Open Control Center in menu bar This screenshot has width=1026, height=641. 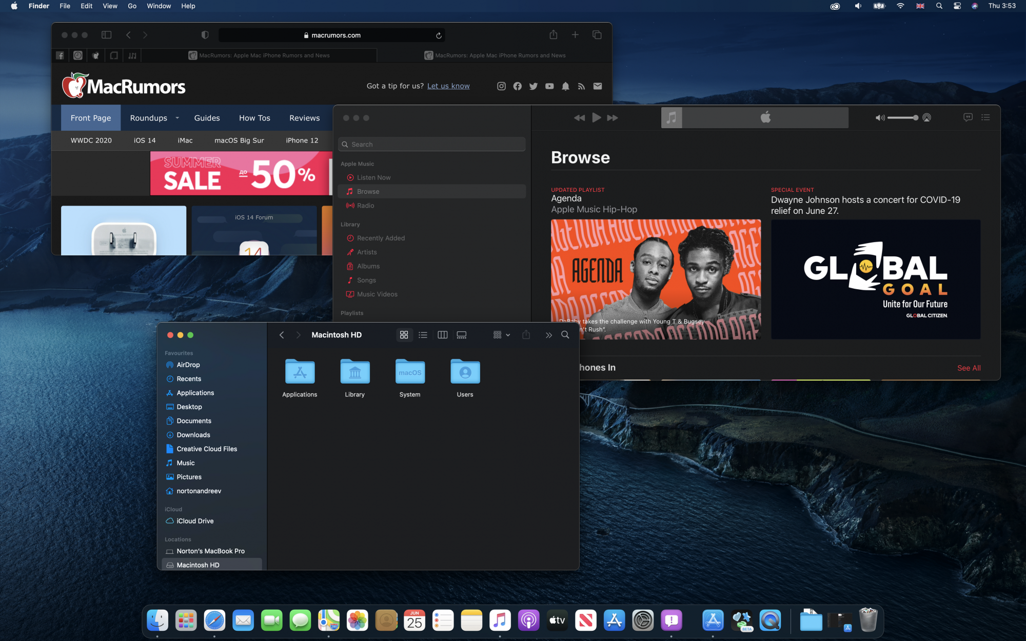pyautogui.click(x=957, y=6)
